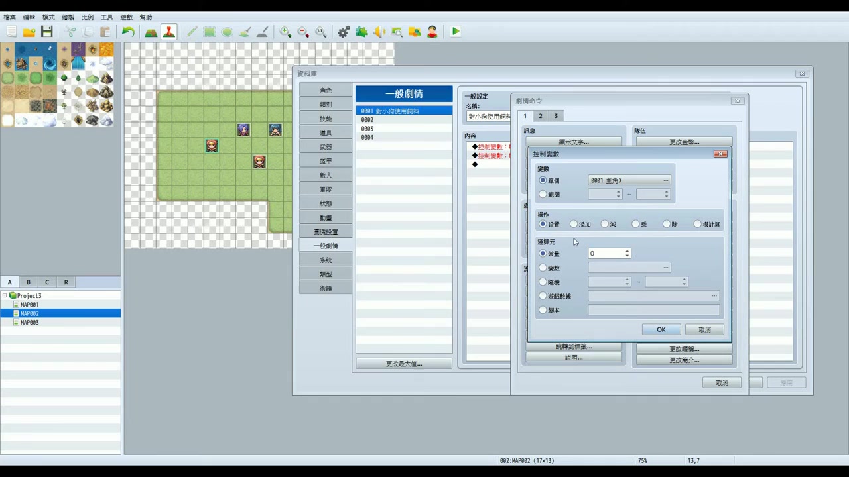Select the Ellipse drawing tool
This screenshot has height=477, width=849.
click(x=227, y=32)
